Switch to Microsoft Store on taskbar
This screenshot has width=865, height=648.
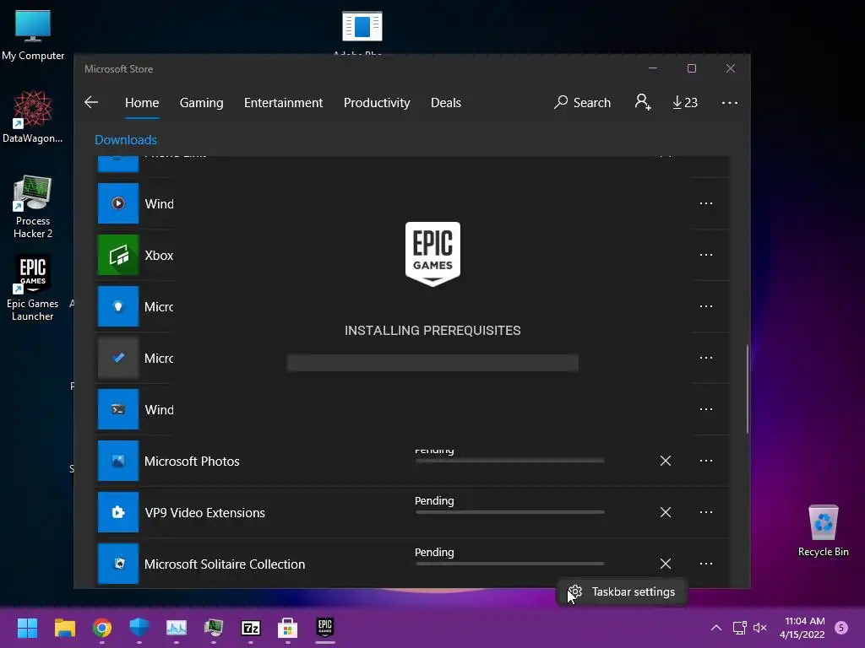pos(288,628)
